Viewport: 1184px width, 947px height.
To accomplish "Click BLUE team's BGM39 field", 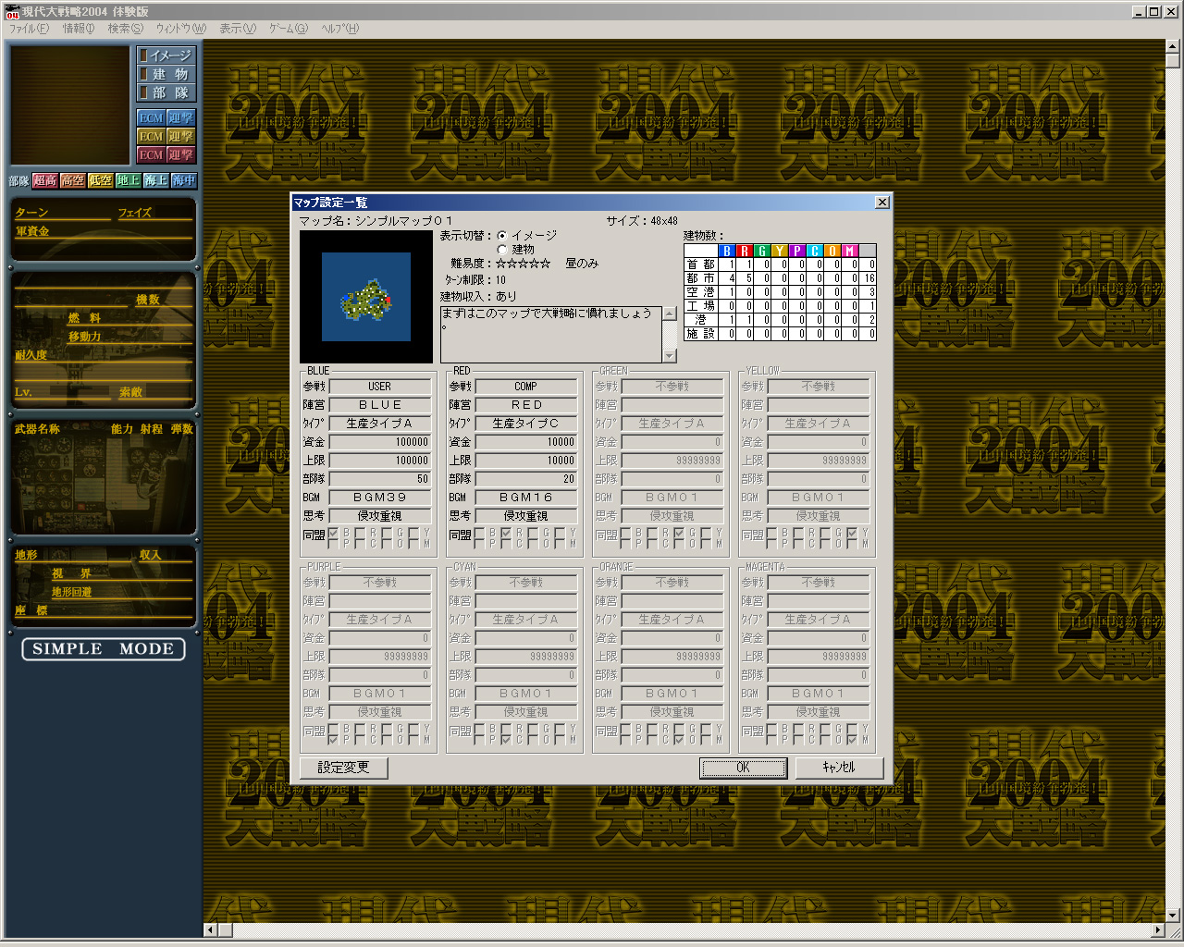I will coord(379,498).
